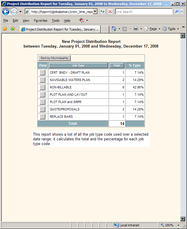Expand the zoom level dropdown arrow
The width and height of the screenshot is (187, 229).
(x=178, y=225)
